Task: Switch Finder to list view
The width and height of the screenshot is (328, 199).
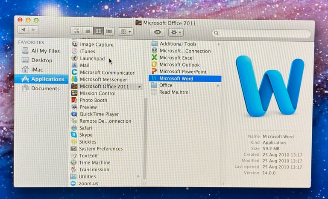Action: click(x=88, y=32)
